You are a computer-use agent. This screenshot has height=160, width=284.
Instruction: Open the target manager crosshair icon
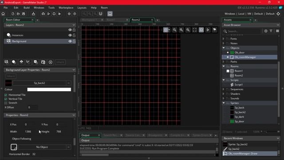tap(278, 14)
